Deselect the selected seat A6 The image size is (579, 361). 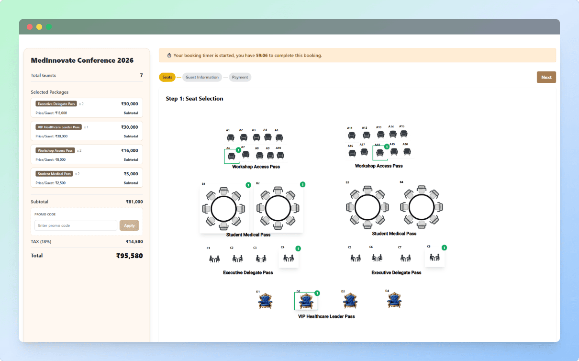point(232,156)
